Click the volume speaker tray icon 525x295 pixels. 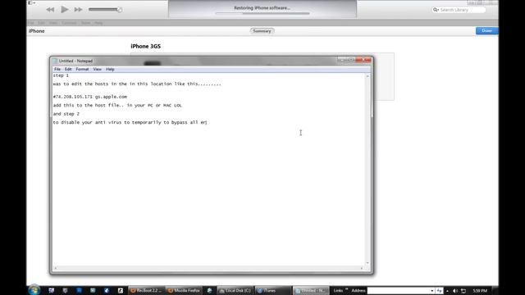coord(455,291)
